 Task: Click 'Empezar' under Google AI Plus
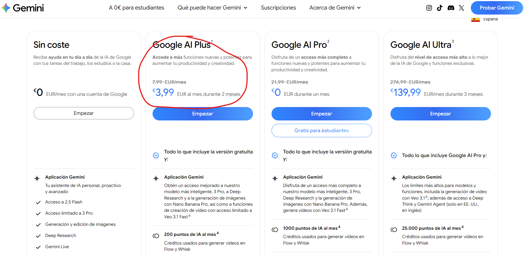point(203,114)
